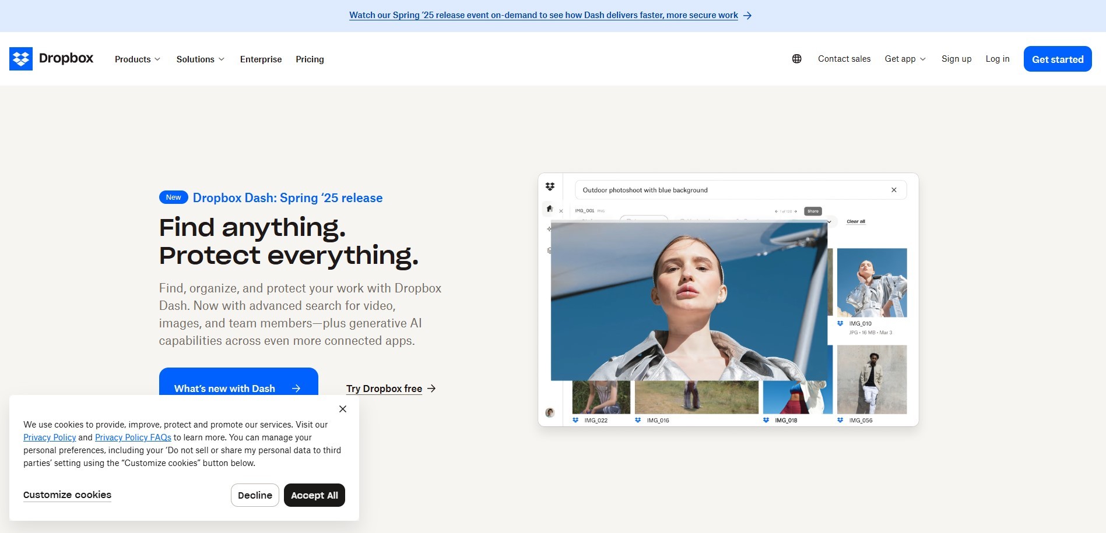Open the Enterprise page
This screenshot has height=533, width=1106.
coord(261,59)
